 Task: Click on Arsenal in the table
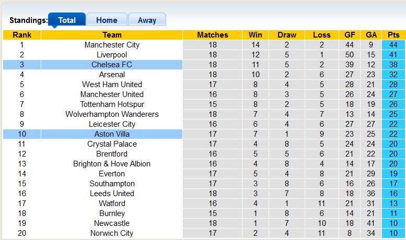pos(112,75)
